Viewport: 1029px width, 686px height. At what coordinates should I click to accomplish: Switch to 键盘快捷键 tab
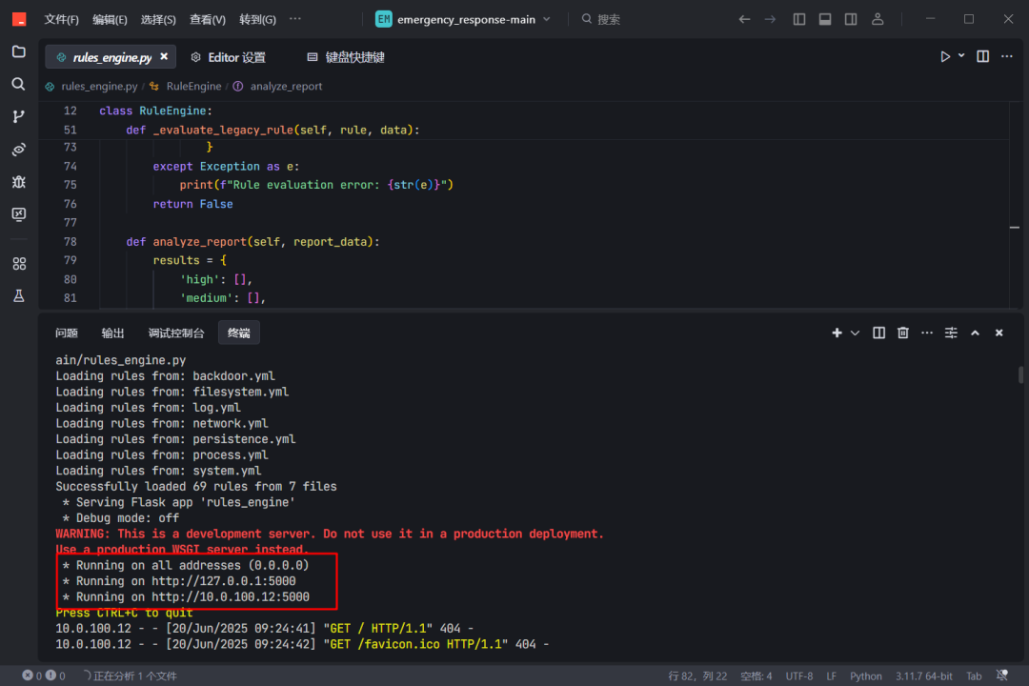[x=346, y=58]
